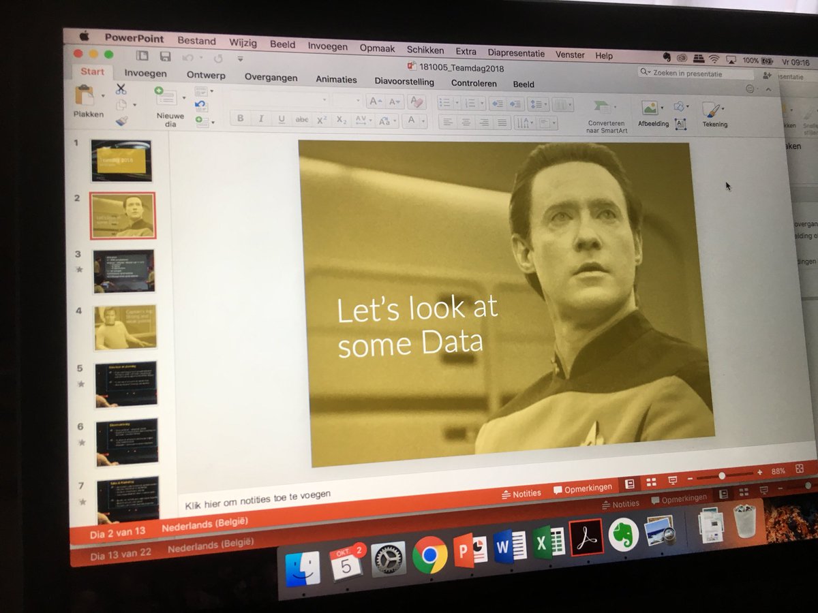The height and width of the screenshot is (613, 818).
Task: Open the Bestand menu in menu bar
Action: click(x=196, y=41)
